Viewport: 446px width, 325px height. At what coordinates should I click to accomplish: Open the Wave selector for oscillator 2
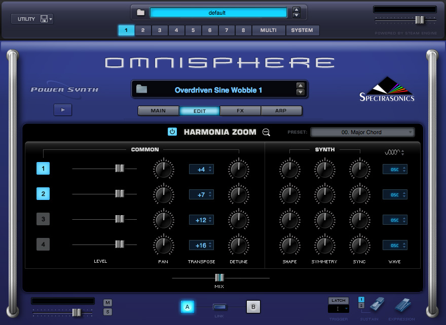(x=395, y=194)
